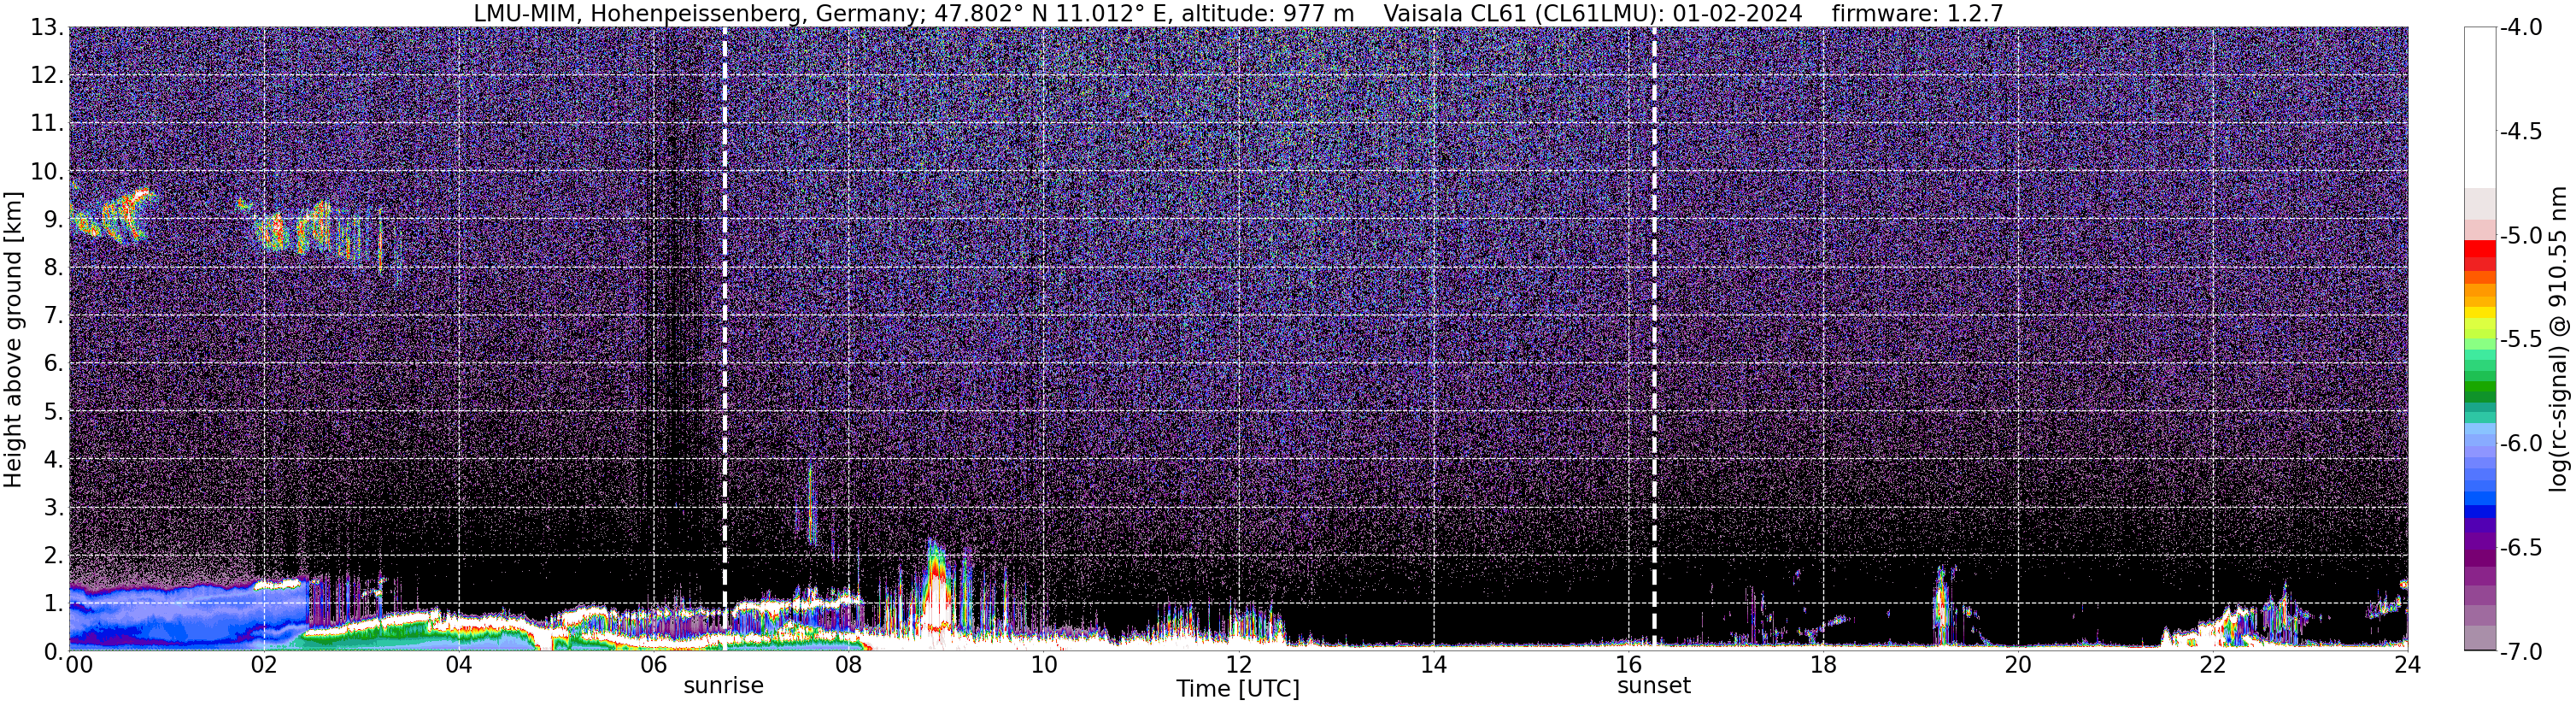The width and height of the screenshot is (2576, 706).
Task: Click the dashed sunrise marker line
Action: click(724, 338)
